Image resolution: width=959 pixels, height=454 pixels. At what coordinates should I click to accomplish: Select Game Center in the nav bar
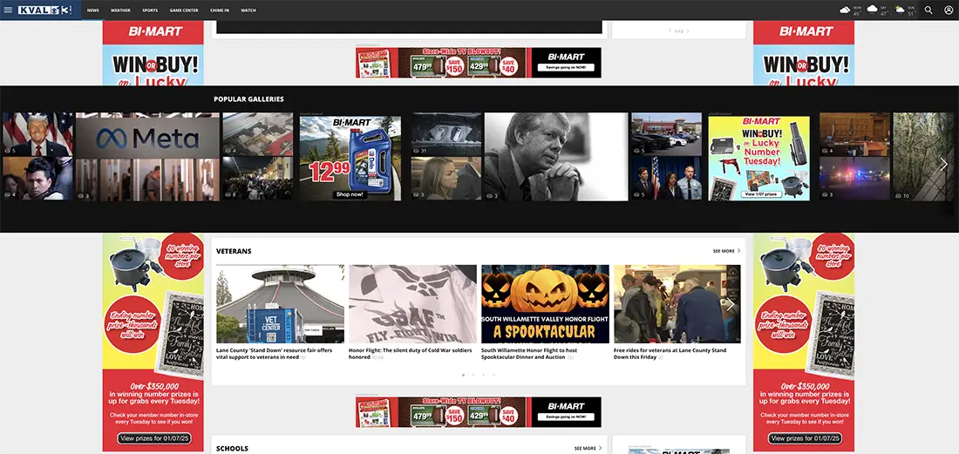(x=184, y=10)
